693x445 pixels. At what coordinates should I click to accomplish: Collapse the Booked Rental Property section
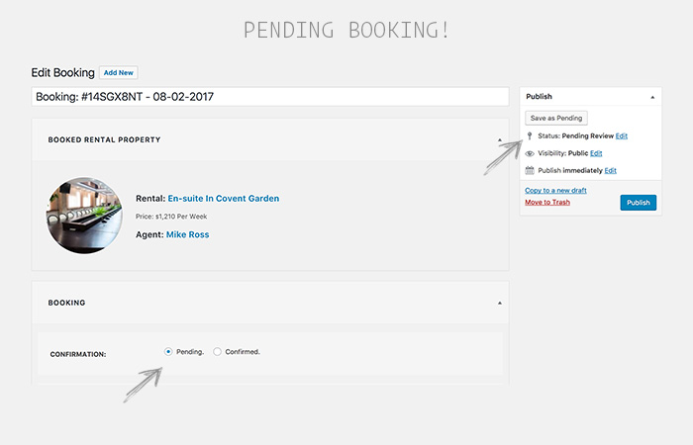(x=500, y=140)
